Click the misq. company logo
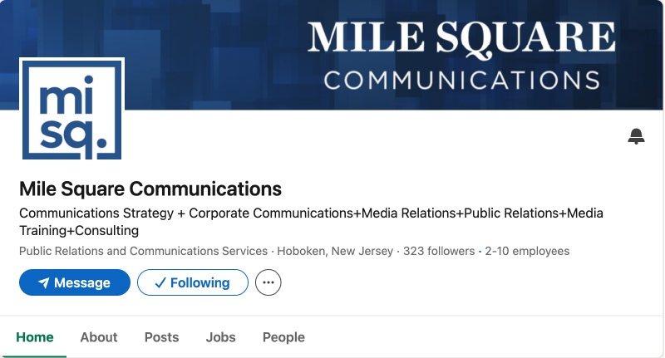 (x=72, y=110)
